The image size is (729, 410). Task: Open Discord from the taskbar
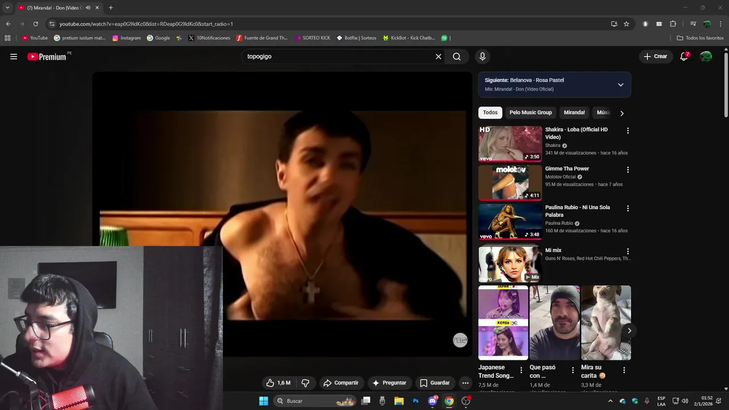432,401
